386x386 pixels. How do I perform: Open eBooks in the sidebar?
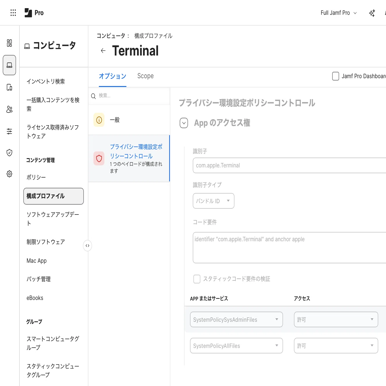coord(35,298)
